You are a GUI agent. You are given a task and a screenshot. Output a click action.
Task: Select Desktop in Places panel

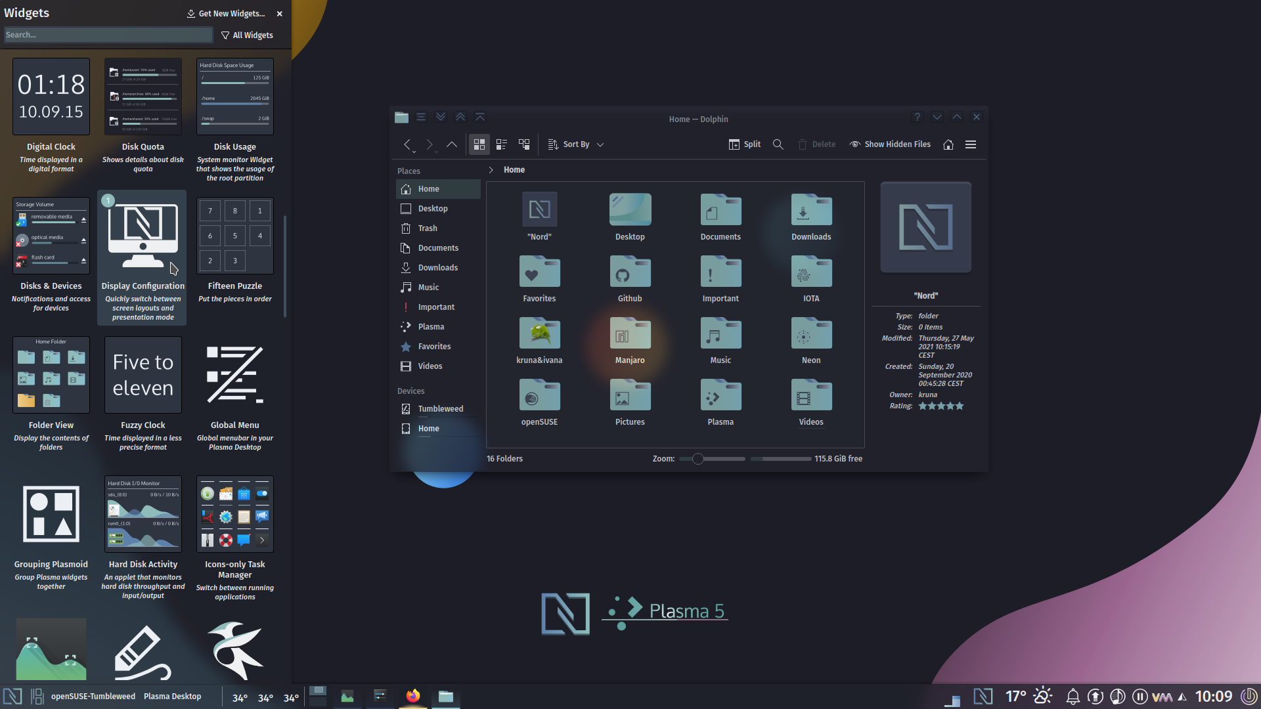pyautogui.click(x=438, y=209)
